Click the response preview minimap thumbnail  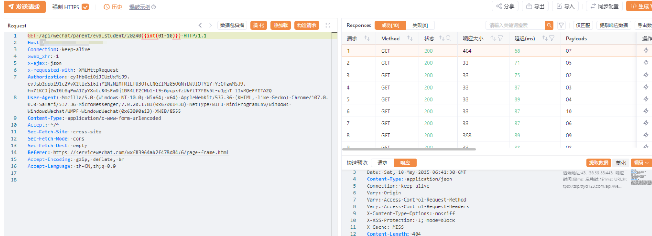click(641, 177)
